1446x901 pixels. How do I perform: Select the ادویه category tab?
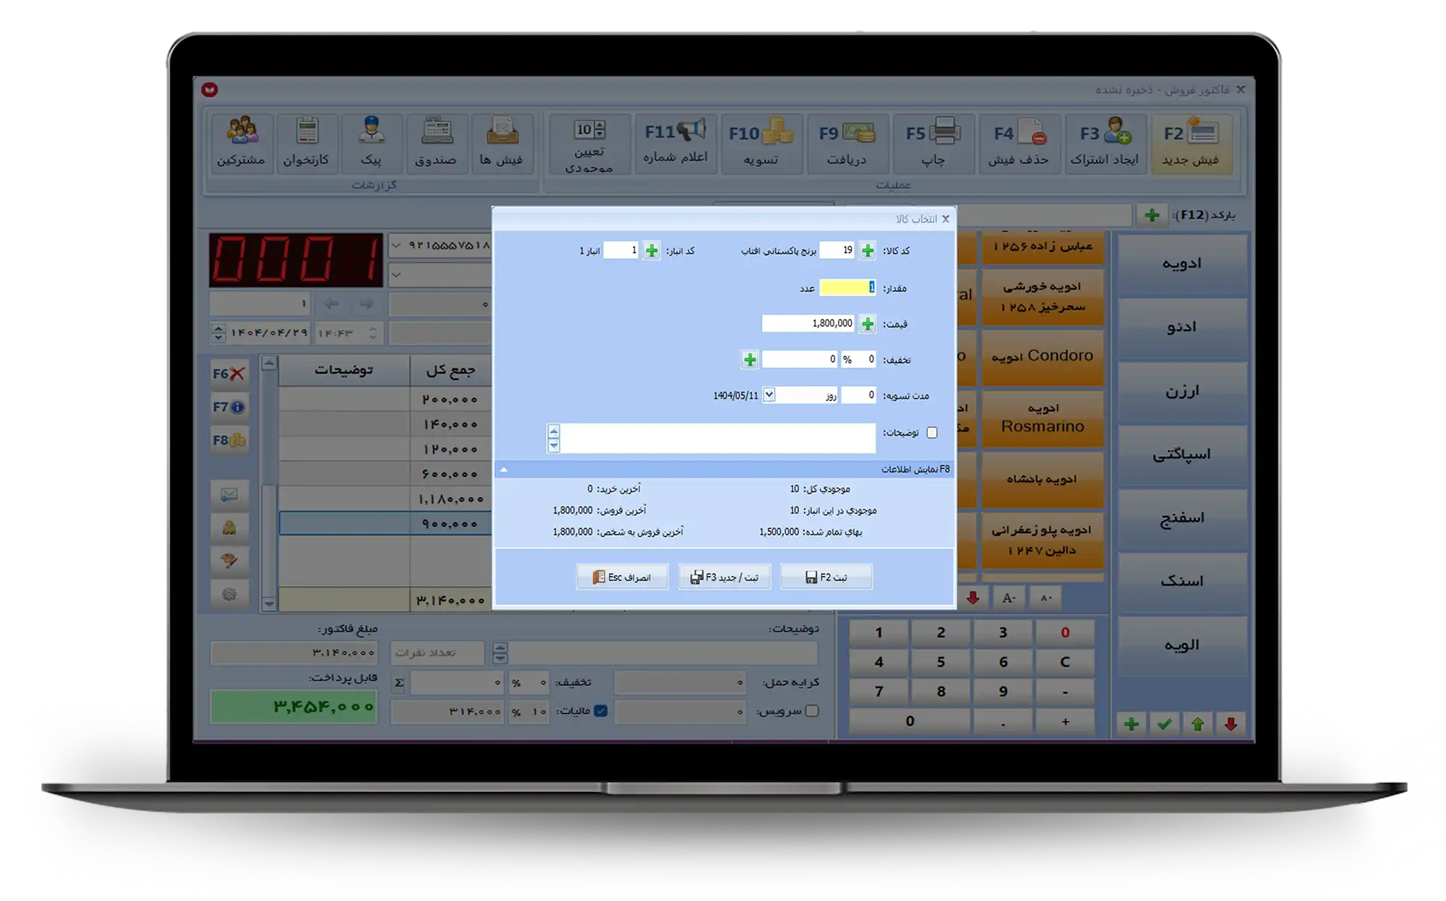click(x=1182, y=264)
